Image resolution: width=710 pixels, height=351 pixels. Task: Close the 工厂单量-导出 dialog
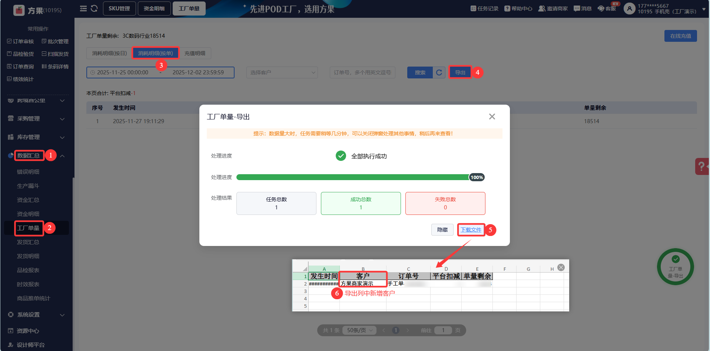(492, 117)
